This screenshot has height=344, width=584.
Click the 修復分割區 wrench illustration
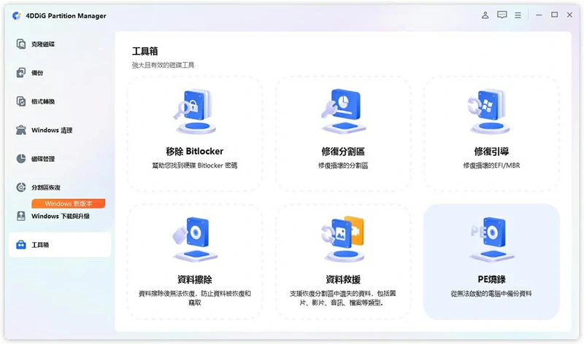click(342, 112)
